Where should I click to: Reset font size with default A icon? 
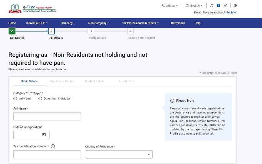point(219,6)
